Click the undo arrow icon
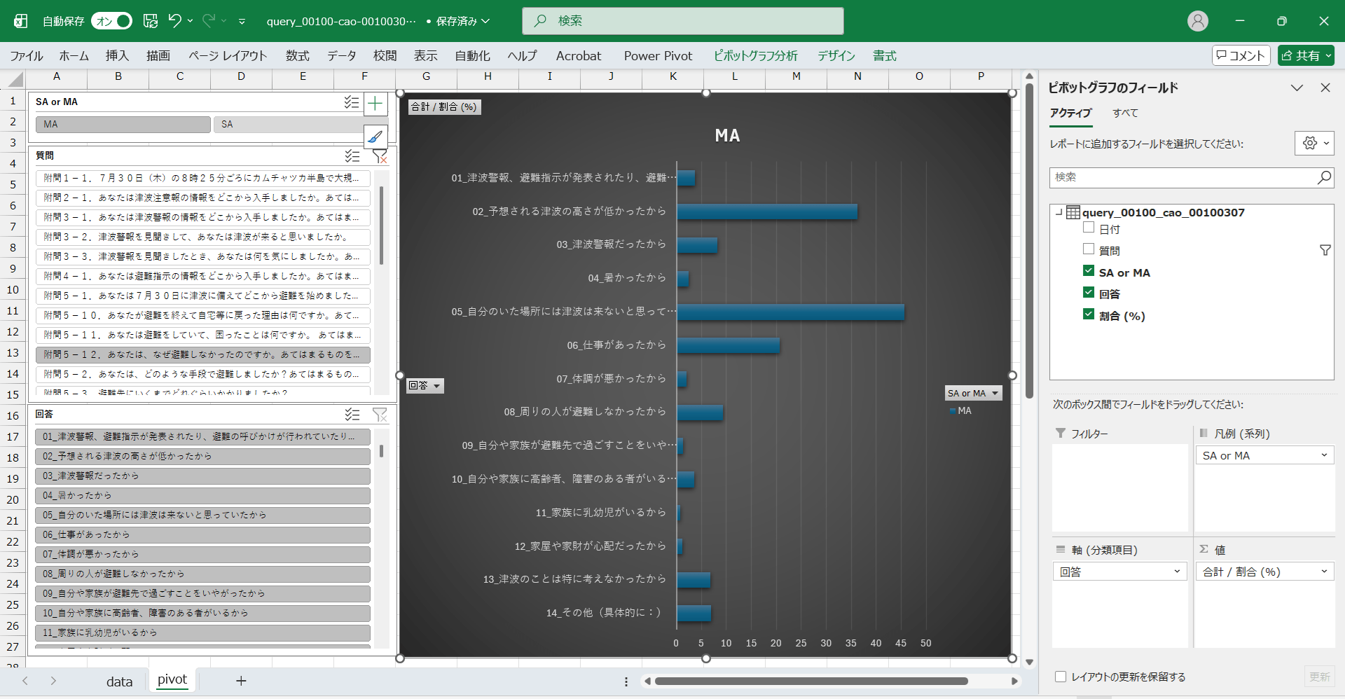The image size is (1345, 699). (x=174, y=21)
